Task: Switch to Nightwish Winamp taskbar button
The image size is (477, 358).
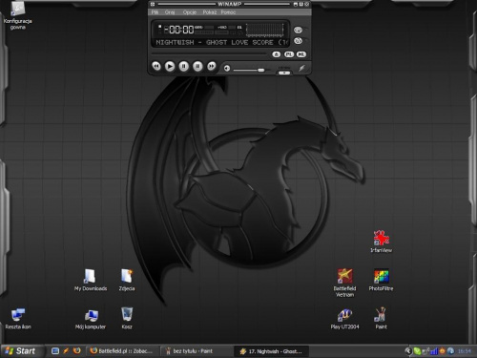Action: click(x=271, y=351)
